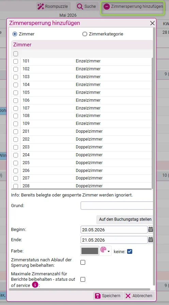Cancel the dialog with Abbrechen
Viewport: 169px width, 305px height.
pos(139,296)
